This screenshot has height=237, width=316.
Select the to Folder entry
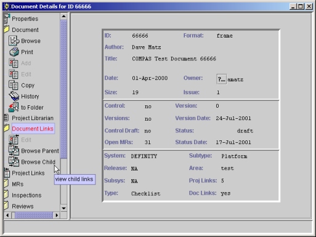[x=32, y=108]
